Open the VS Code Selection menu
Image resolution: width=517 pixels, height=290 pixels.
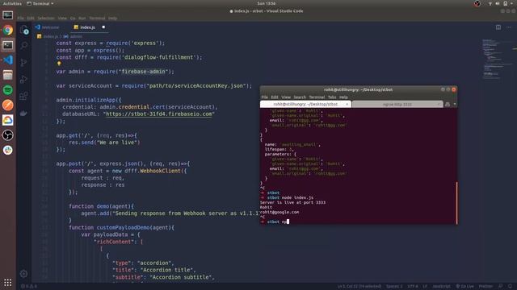point(46,19)
